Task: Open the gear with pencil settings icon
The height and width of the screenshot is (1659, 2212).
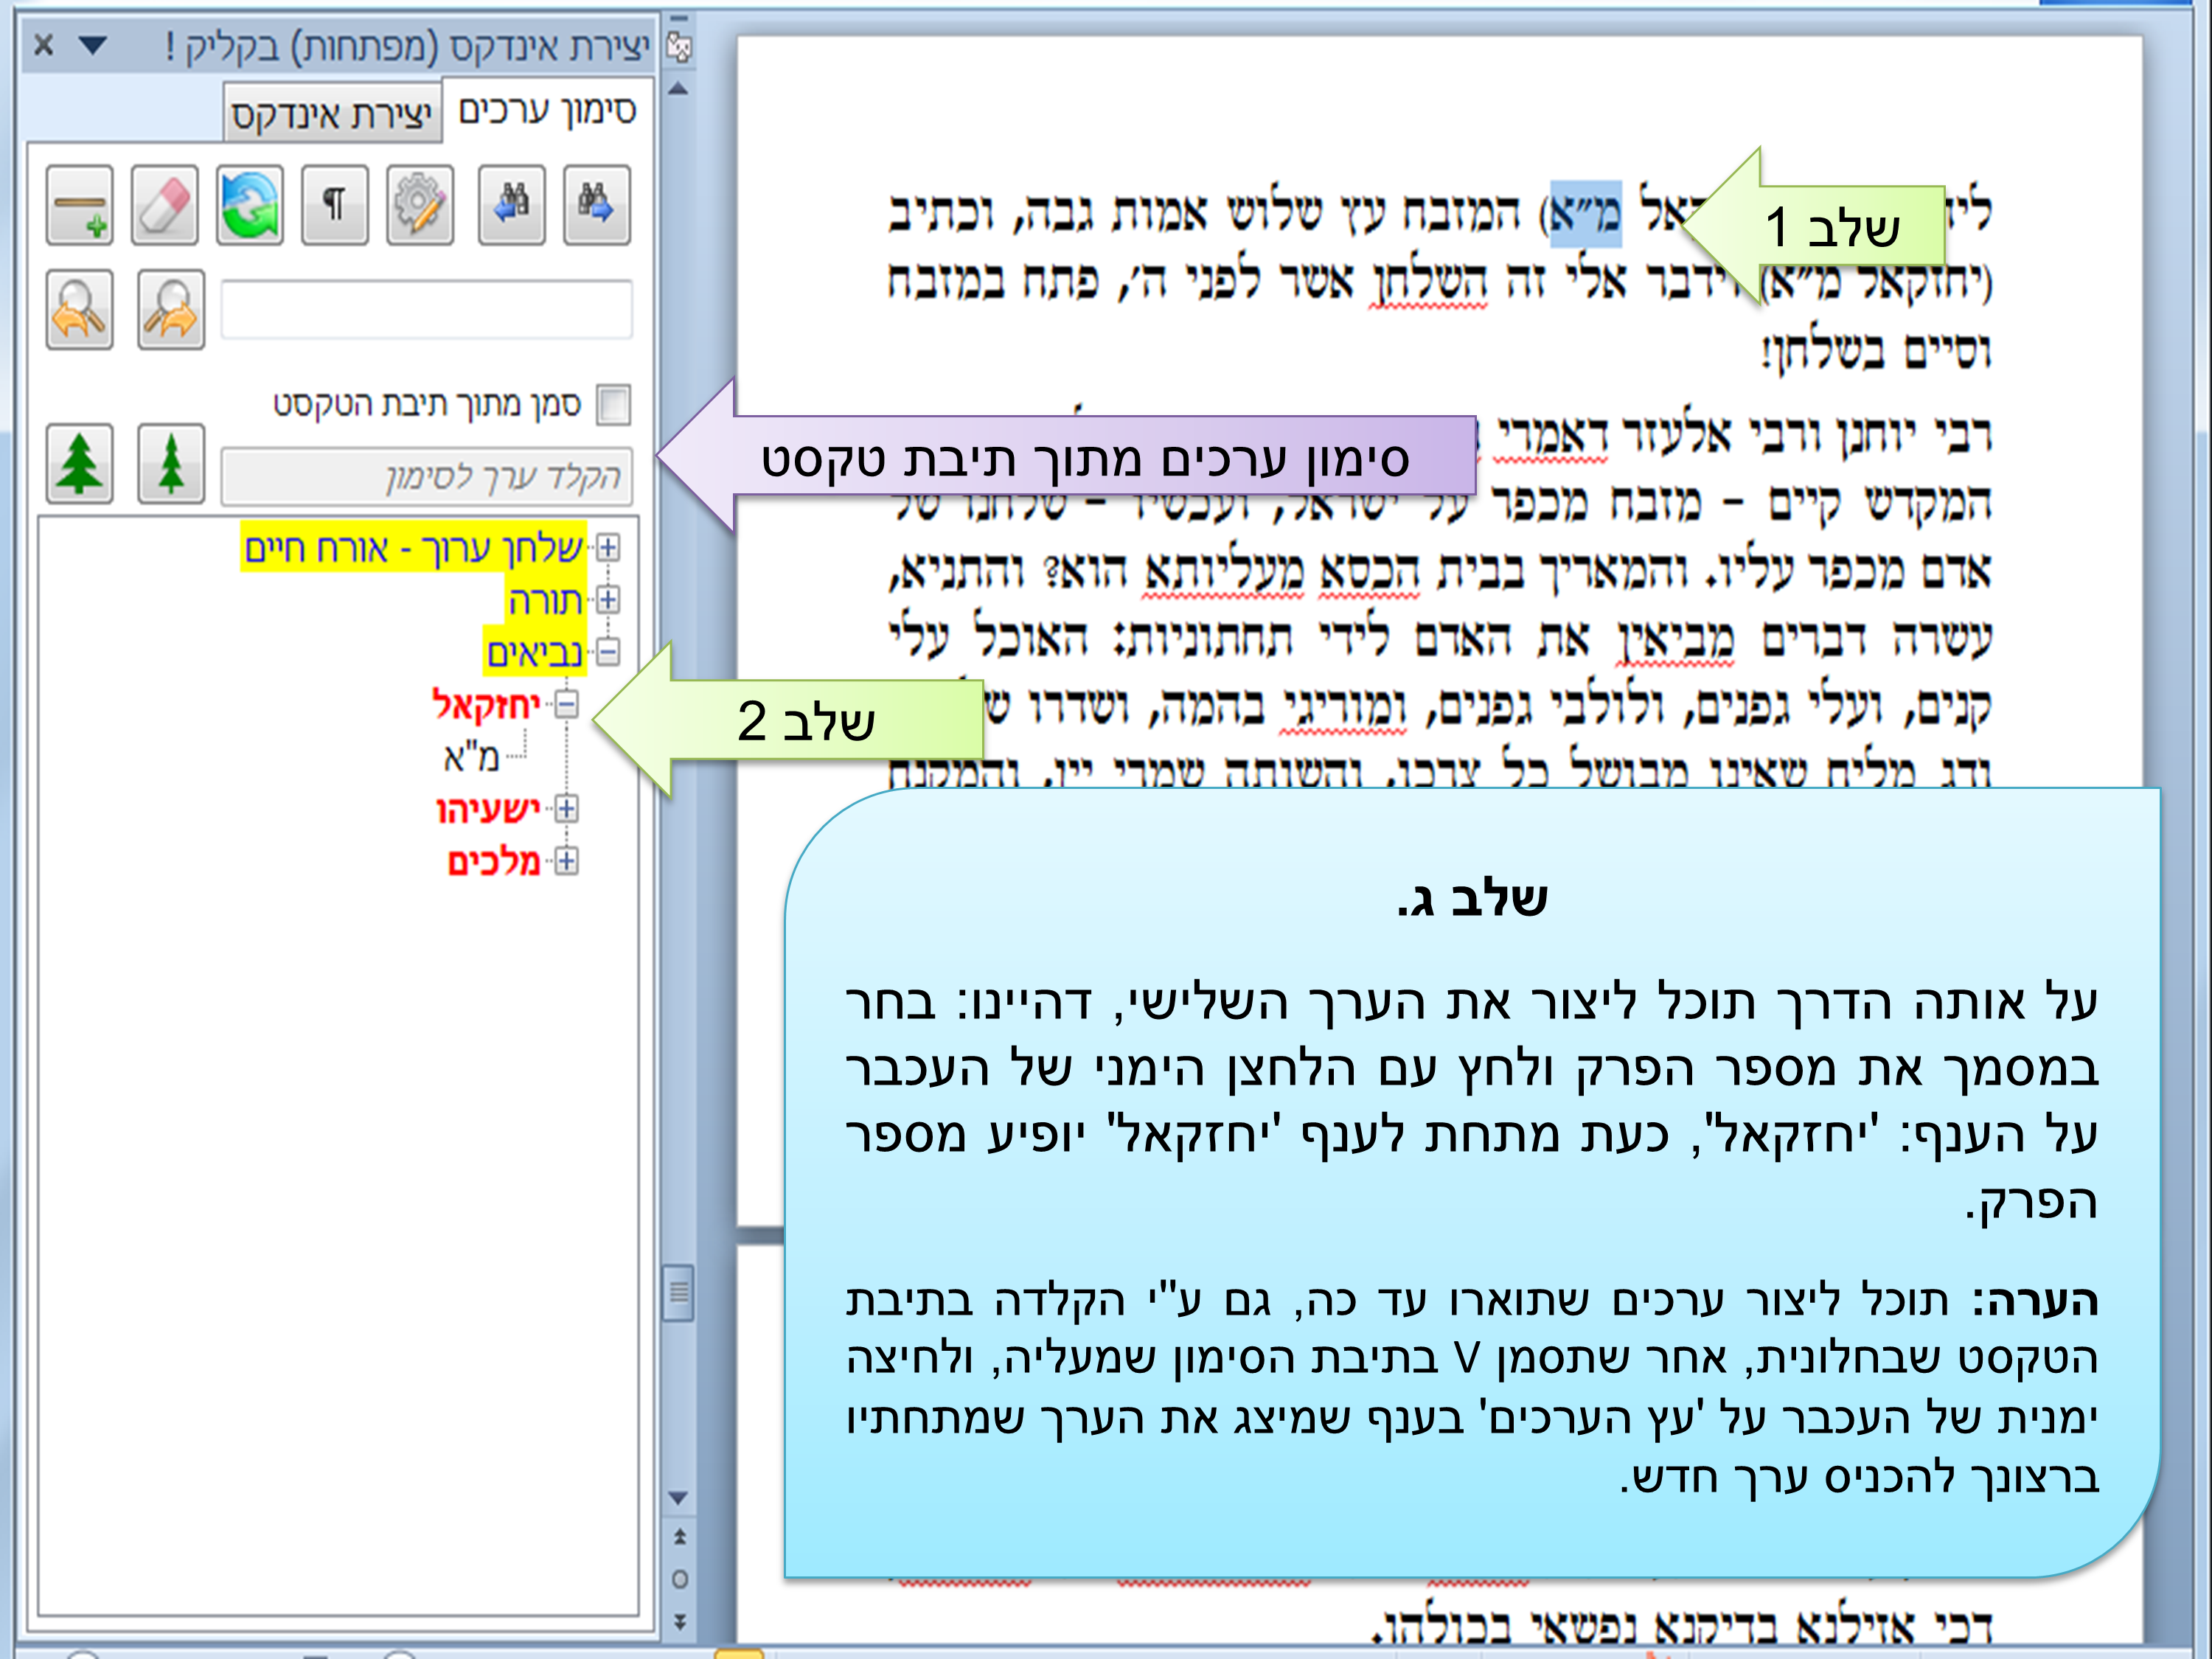Action: click(x=420, y=205)
